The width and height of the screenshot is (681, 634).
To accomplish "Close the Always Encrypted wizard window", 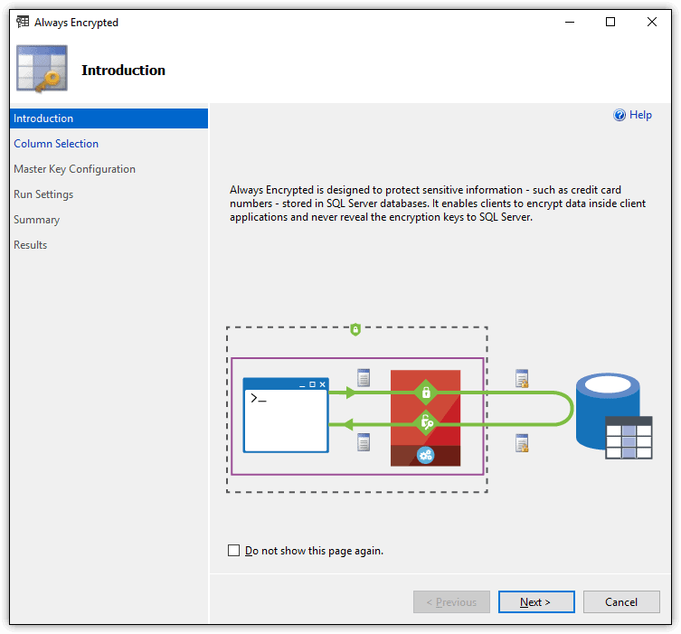I will pos(651,22).
